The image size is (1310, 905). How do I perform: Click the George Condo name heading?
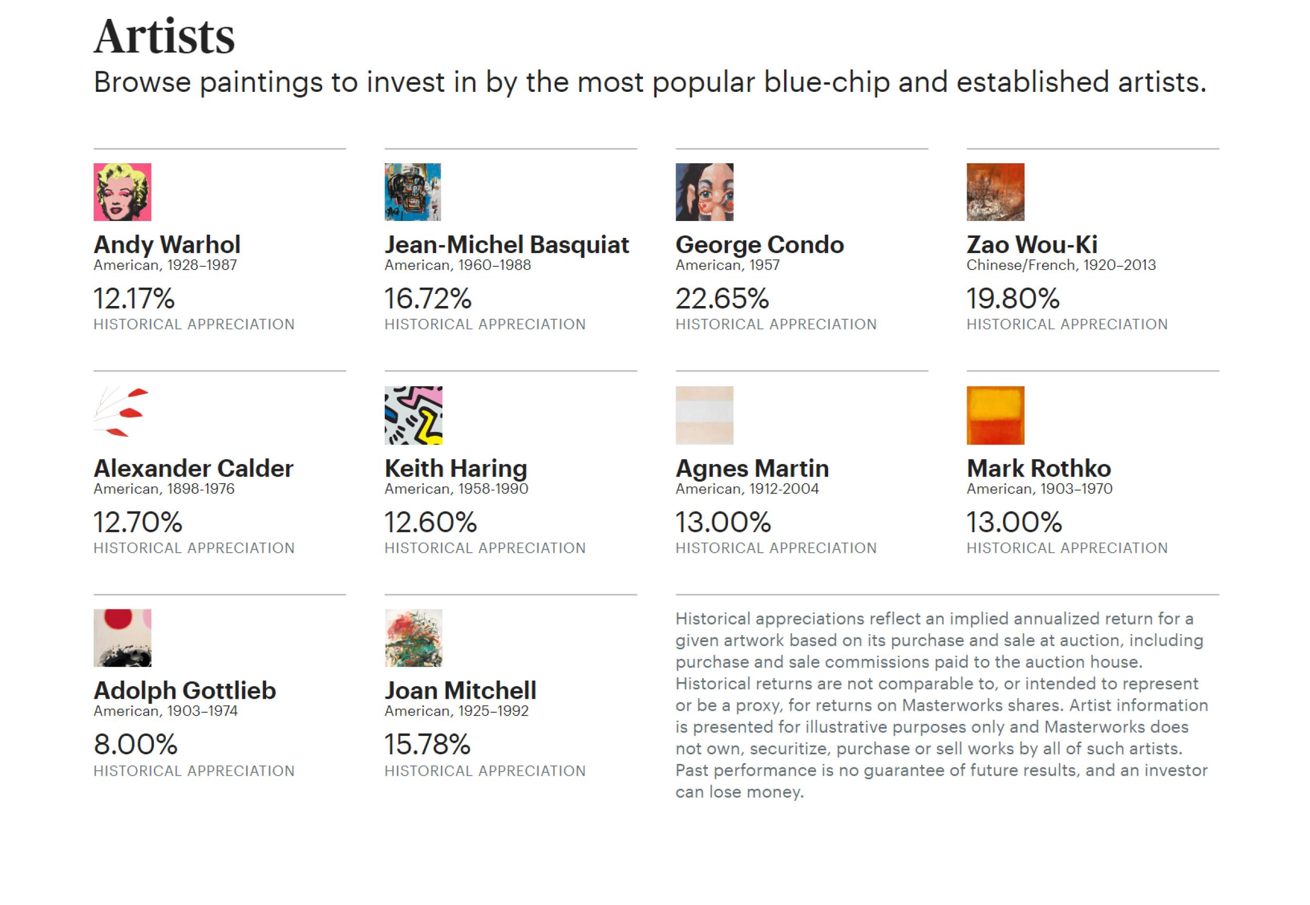[x=759, y=245]
